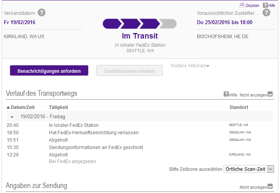Click Benachrichtigungen anfordern button
Viewport: 280px width, 193px height.
pyautogui.click(x=49, y=71)
